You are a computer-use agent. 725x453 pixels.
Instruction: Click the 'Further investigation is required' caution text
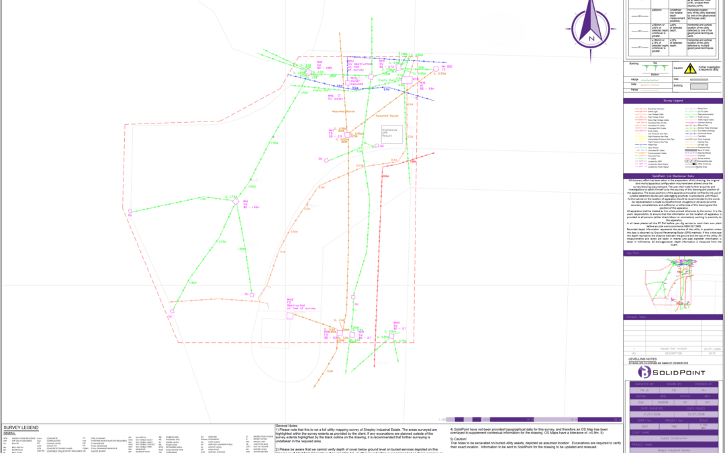tap(710, 68)
